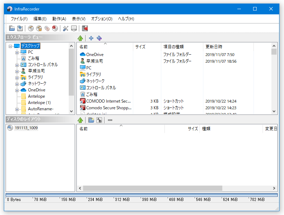Image resolution: width=284 pixels, height=215 pixels.
Task: Select disc 191113_1009 in the layout tree
Action: pyautogui.click(x=26, y=128)
